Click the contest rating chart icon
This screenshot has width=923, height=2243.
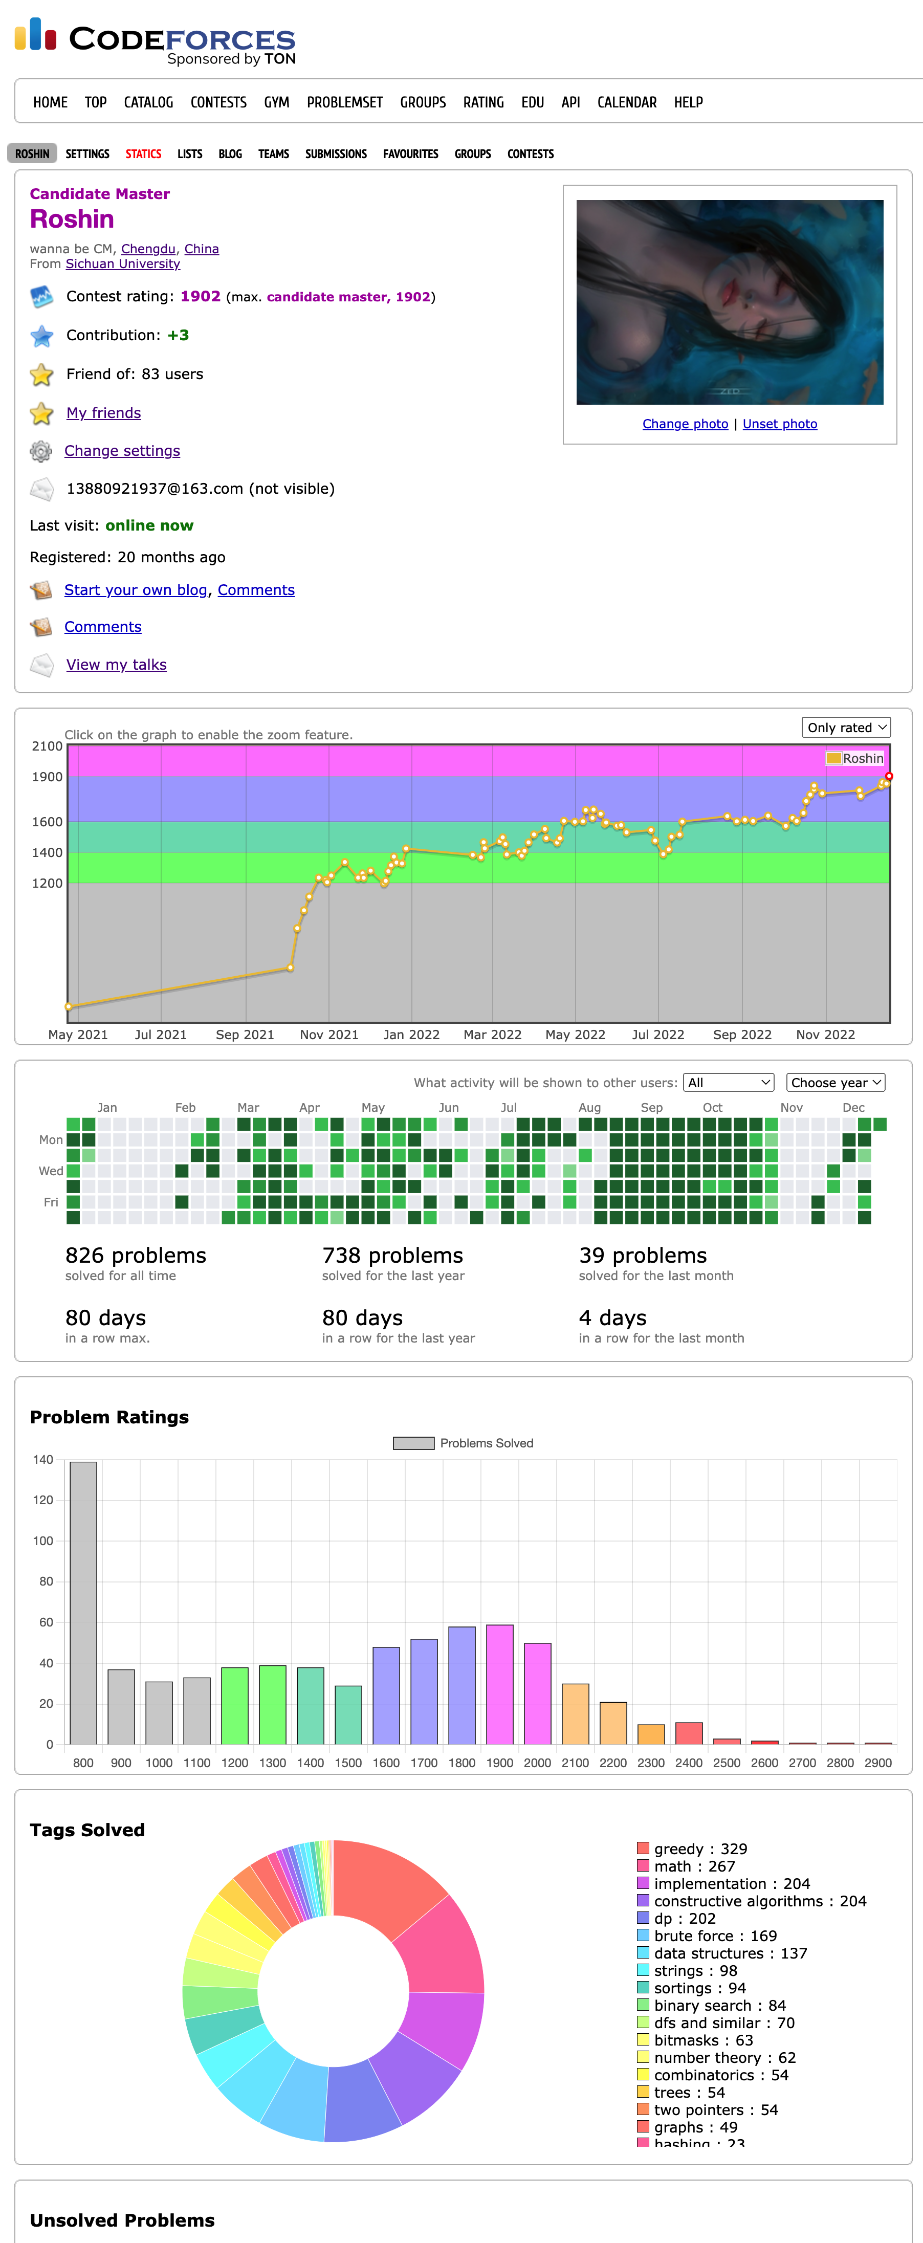[42, 297]
